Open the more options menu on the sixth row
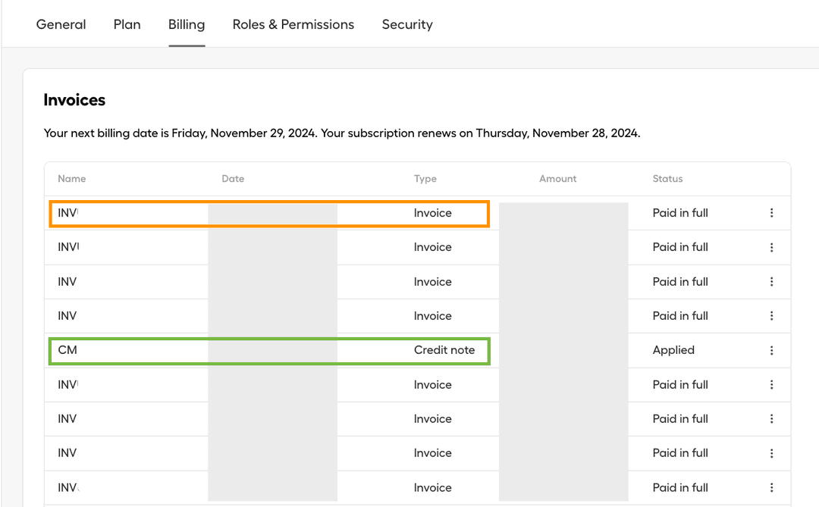This screenshot has width=819, height=507. click(771, 385)
